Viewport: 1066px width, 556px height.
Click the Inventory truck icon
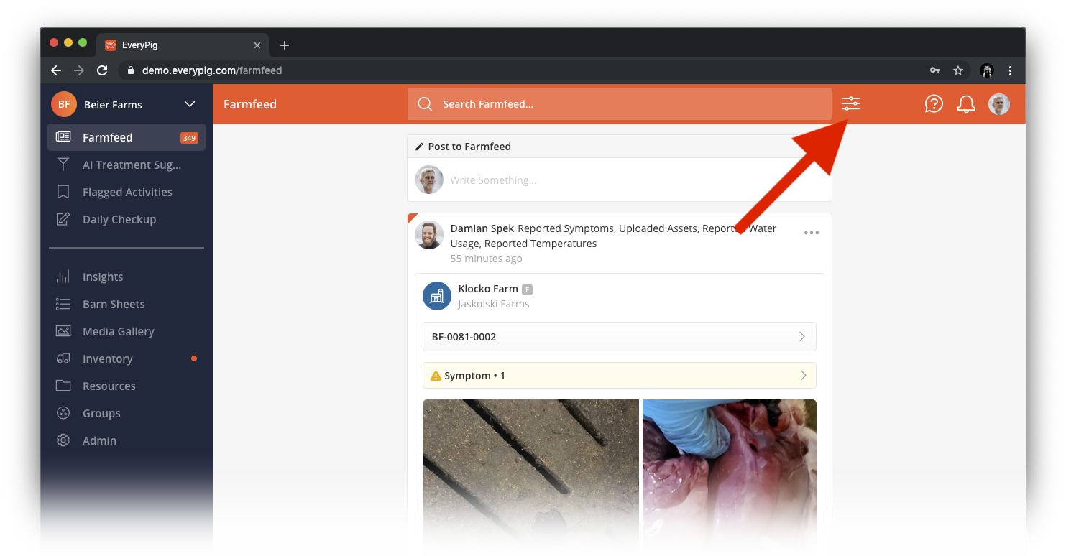63,358
